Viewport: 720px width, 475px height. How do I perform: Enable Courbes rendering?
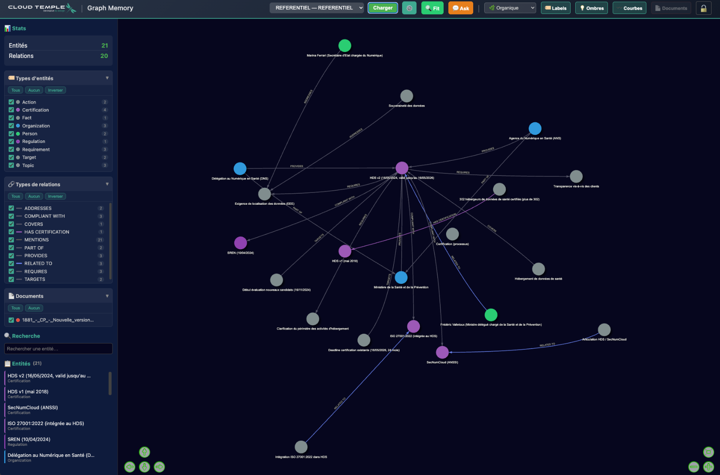tap(629, 8)
